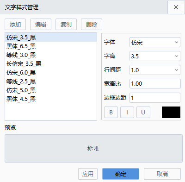The height and width of the screenshot is (182, 185).
Task: Click the 宽高比 input field
Action: coord(155,84)
